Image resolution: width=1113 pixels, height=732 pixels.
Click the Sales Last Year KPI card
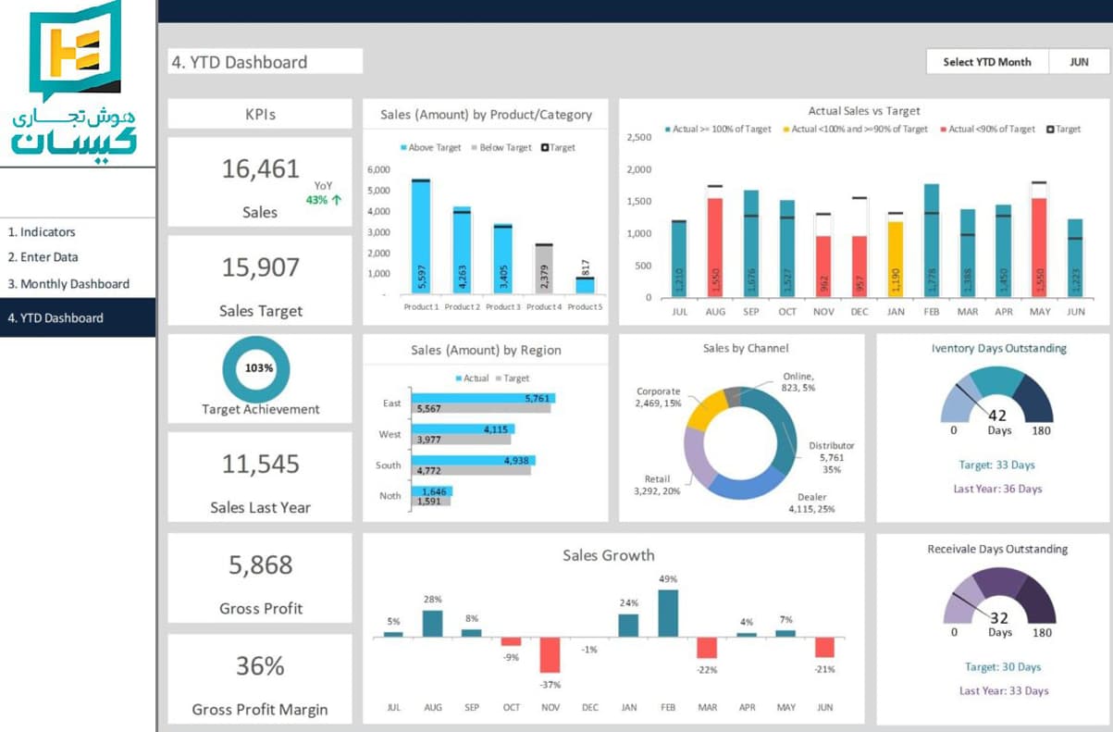point(260,478)
